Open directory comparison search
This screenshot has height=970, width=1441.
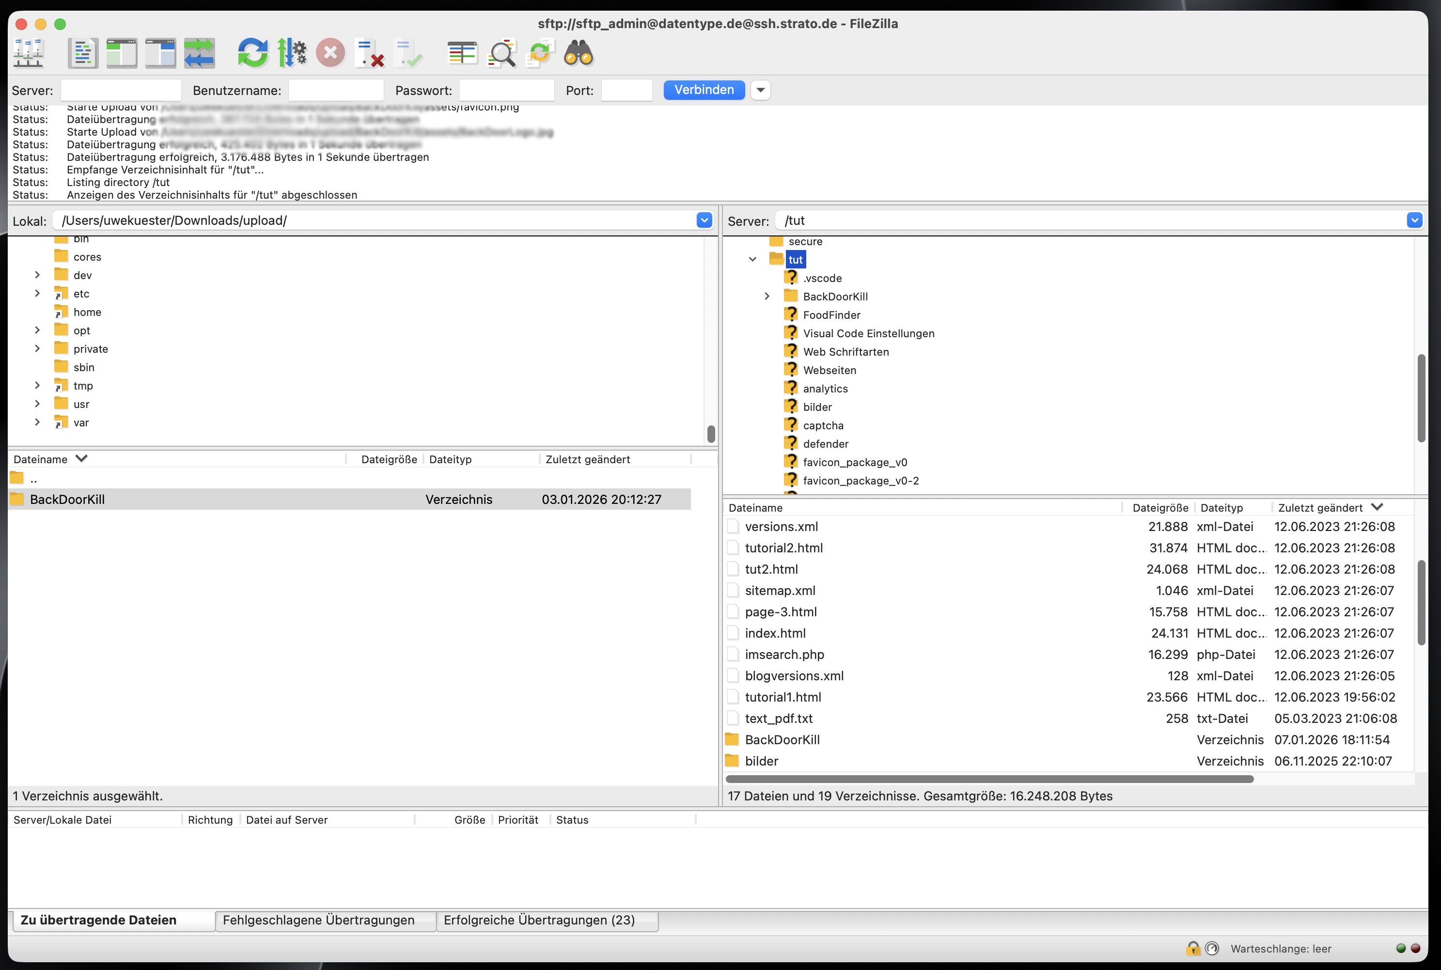click(x=501, y=53)
